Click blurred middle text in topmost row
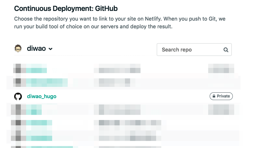 (117, 69)
